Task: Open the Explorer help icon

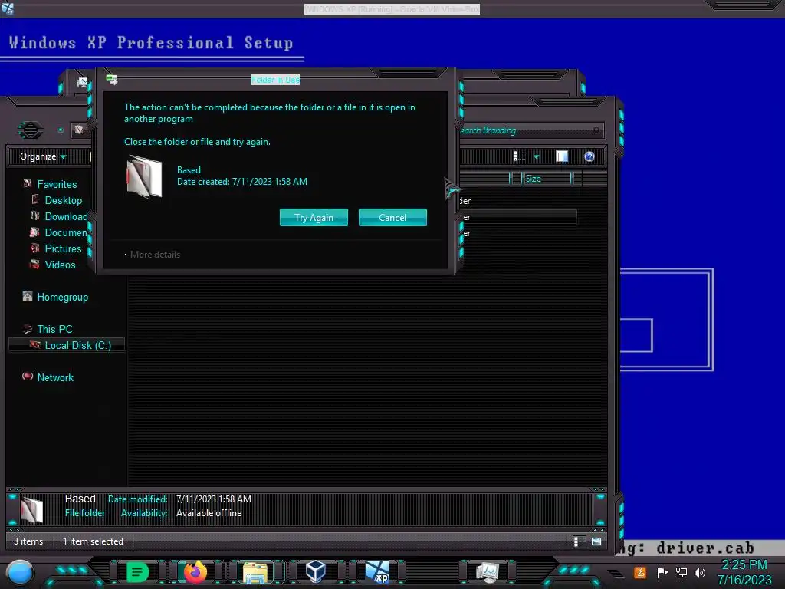Action: tap(590, 156)
